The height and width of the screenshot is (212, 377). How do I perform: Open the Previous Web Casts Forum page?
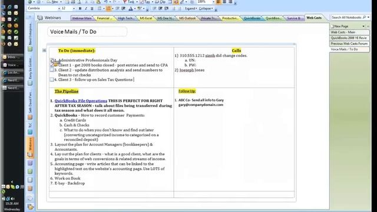pos(349,44)
